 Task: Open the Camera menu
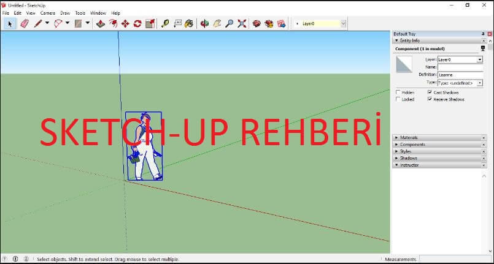click(x=48, y=13)
